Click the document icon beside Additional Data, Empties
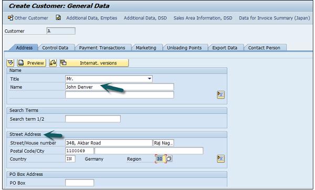 [58, 18]
